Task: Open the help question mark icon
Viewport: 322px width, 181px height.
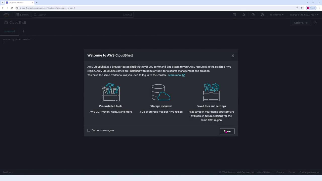Action: (x=253, y=15)
